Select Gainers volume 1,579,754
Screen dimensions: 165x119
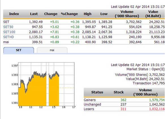click(157, 100)
